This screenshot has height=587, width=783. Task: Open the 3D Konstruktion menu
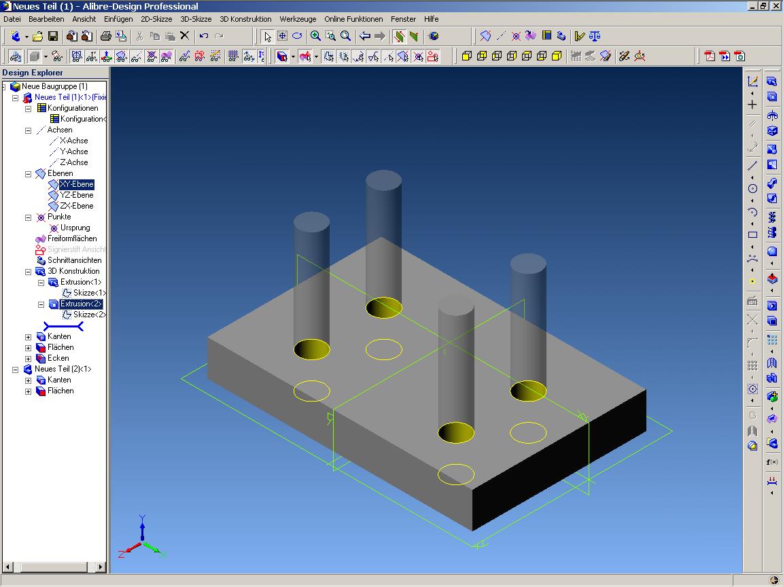pos(245,19)
